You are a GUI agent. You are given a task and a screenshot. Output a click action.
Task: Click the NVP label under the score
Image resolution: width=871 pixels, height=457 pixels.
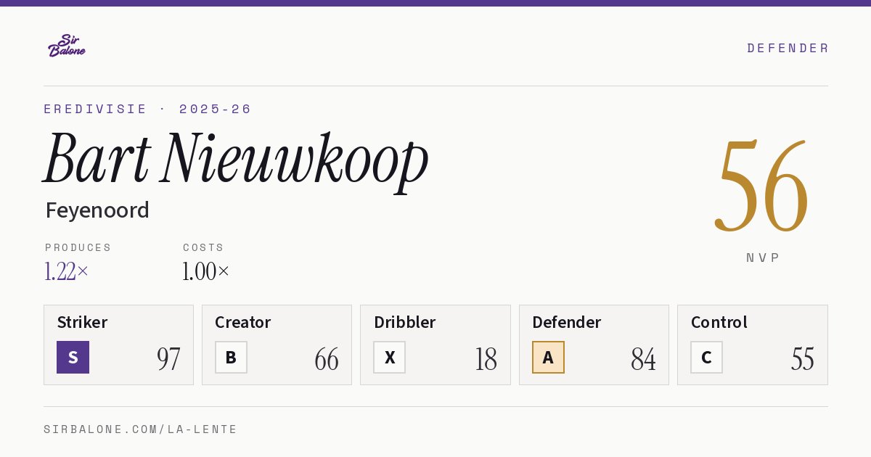[763, 258]
